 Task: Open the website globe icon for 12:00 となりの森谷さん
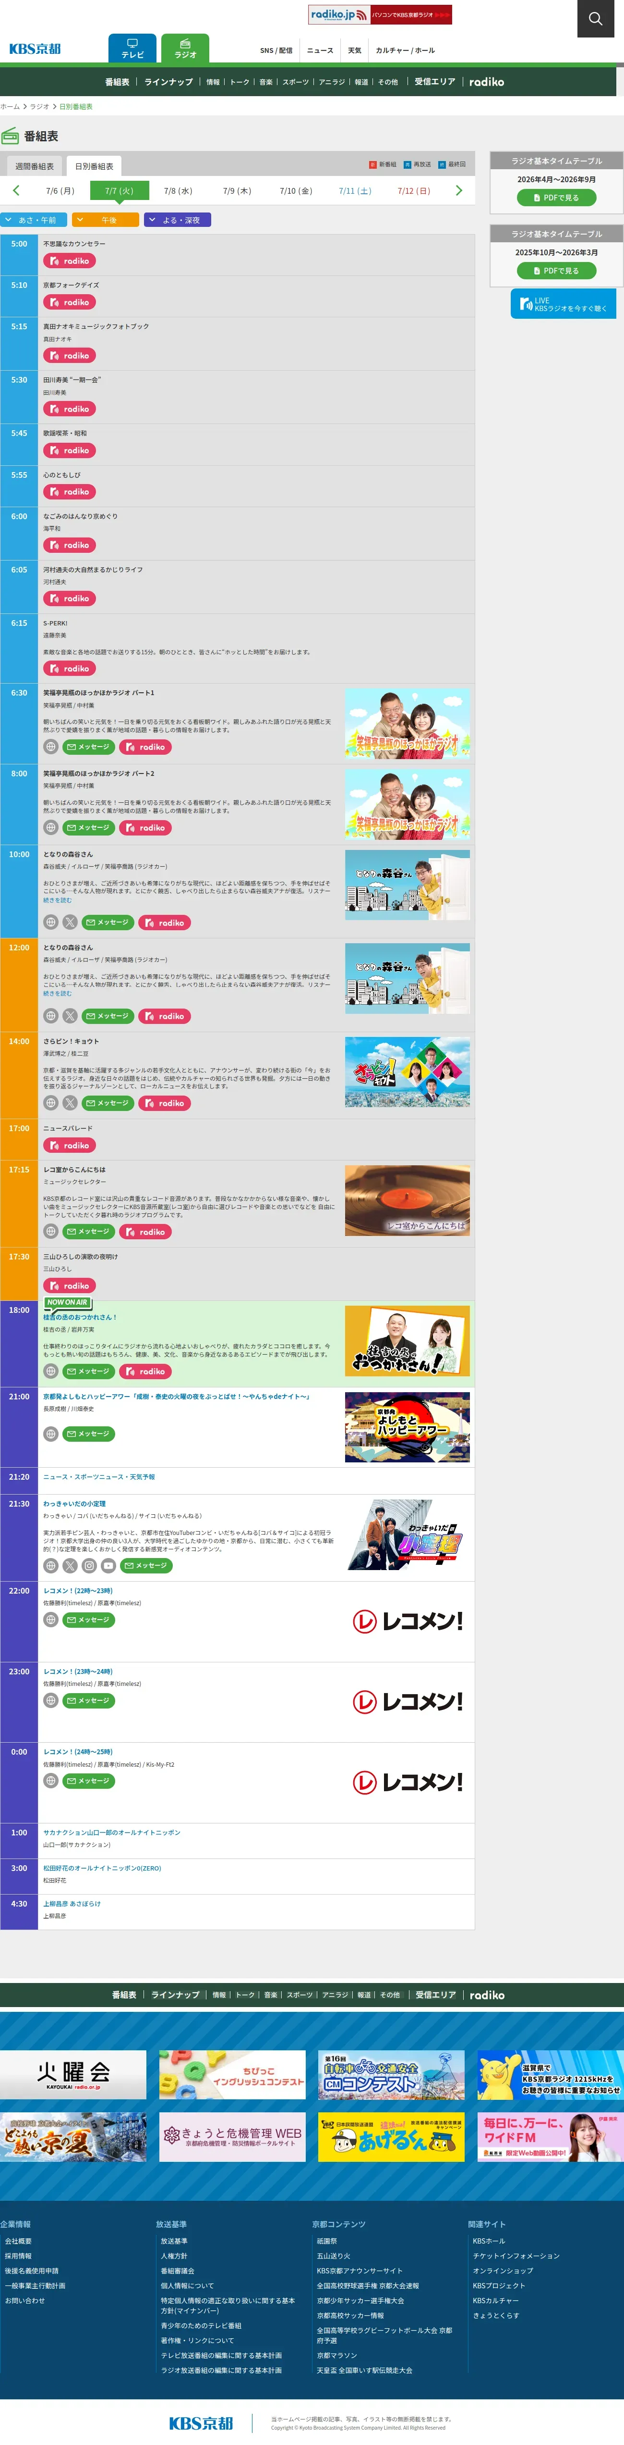51,1016
